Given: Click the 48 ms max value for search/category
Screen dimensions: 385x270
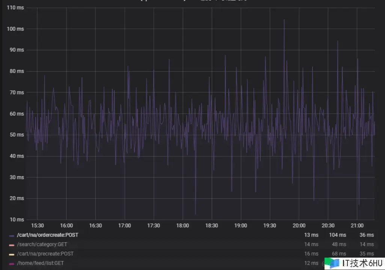Looking at the screenshot, I should click(339, 244).
